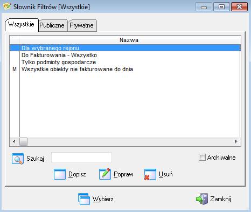Click the Popraw pencil icon
Viewport: 251px width, 212px height.
[105, 174]
